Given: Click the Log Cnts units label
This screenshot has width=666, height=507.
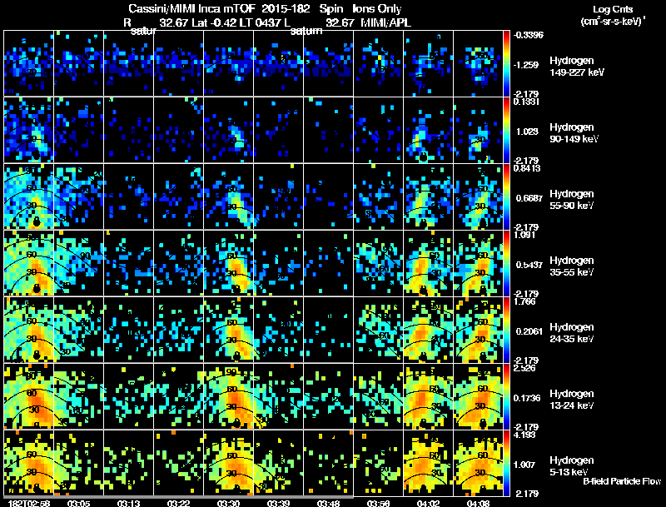Looking at the screenshot, I should [613, 15].
